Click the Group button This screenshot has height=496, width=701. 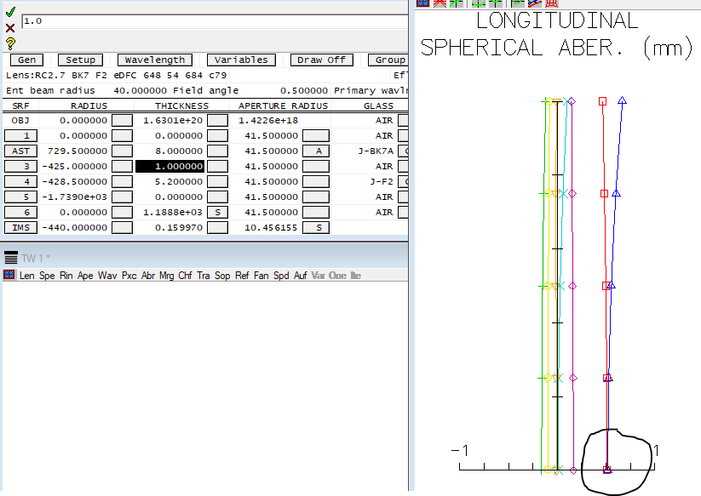388,60
